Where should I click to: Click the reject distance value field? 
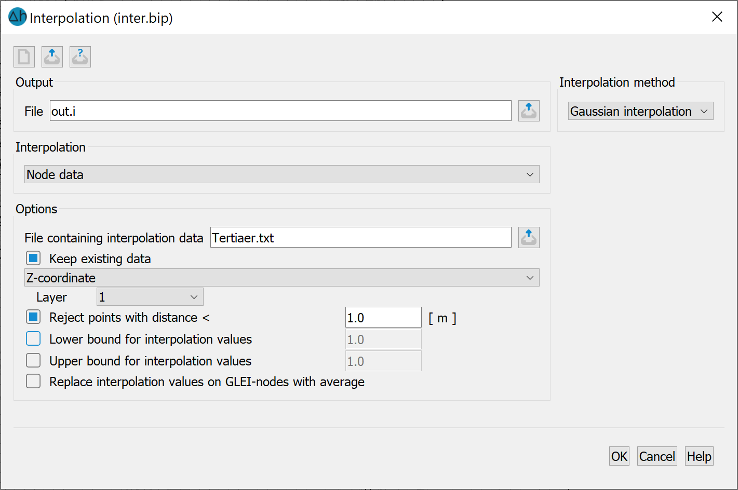coord(383,318)
